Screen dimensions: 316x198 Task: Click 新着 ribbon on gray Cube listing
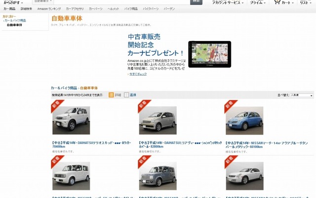[143, 160]
